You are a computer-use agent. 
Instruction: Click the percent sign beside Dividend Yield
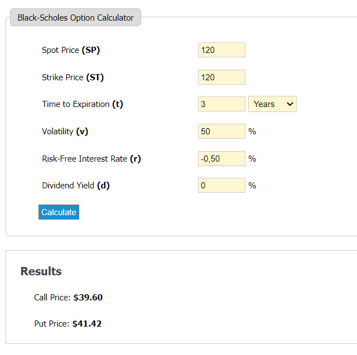(x=252, y=186)
